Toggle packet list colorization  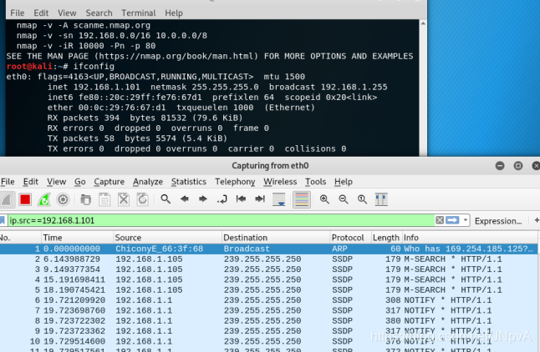click(302, 199)
